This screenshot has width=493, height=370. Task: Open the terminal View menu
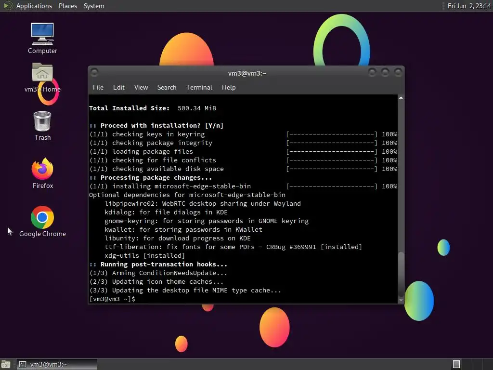coord(141,88)
